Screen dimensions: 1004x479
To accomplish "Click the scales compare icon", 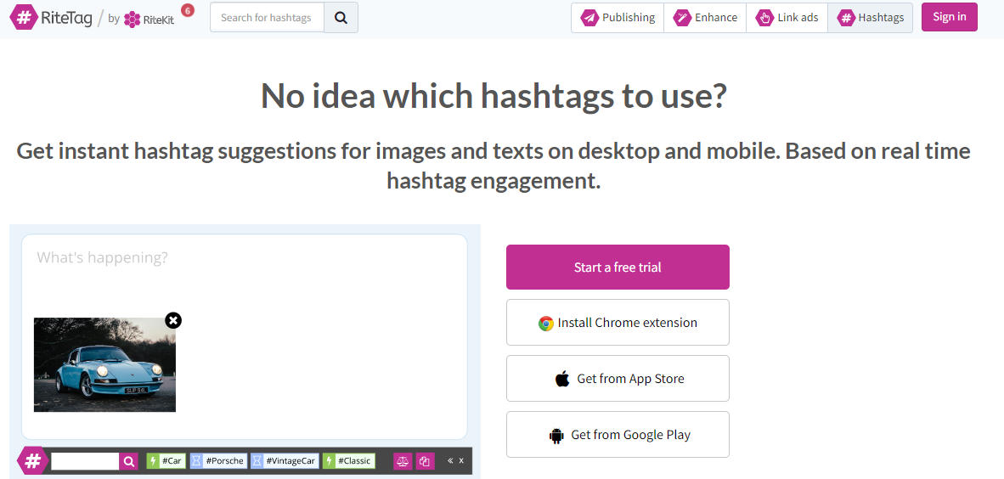I will coord(403,461).
